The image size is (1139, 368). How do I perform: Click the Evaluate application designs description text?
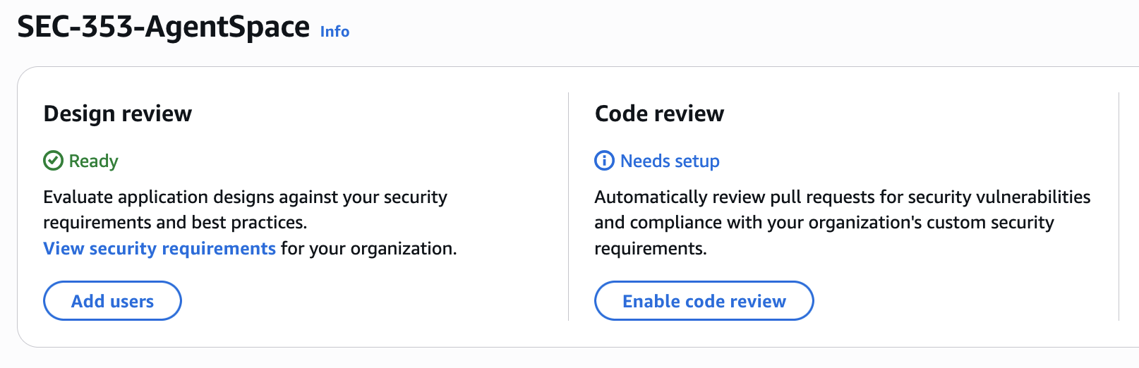[245, 197]
